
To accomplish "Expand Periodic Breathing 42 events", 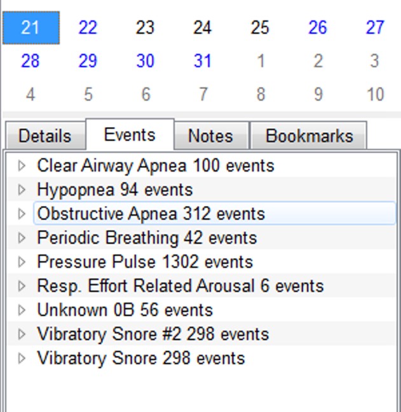I will (x=22, y=238).
